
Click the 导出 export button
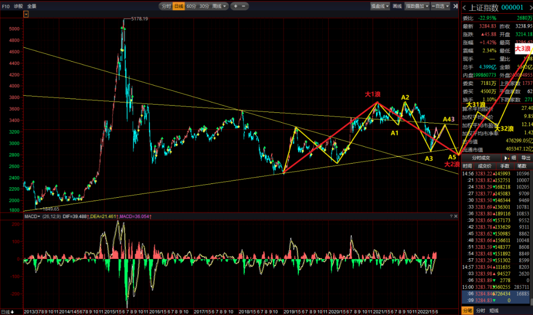click(x=526, y=158)
